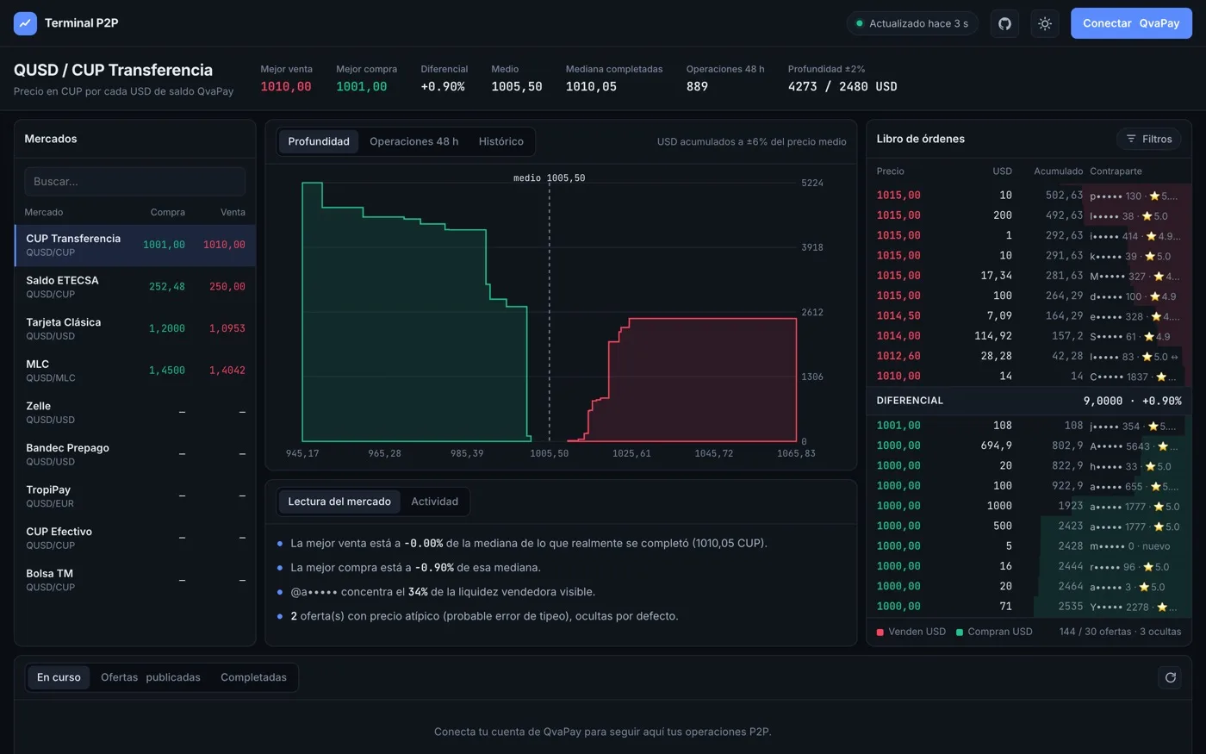Click the m••••• 0 · nuevo counterparty

coord(1130,546)
